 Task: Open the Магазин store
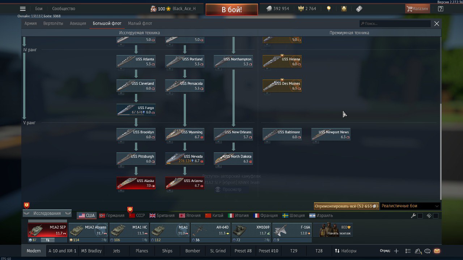[x=418, y=9]
